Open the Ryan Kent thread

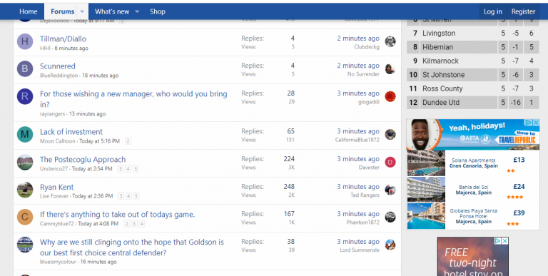tap(56, 188)
